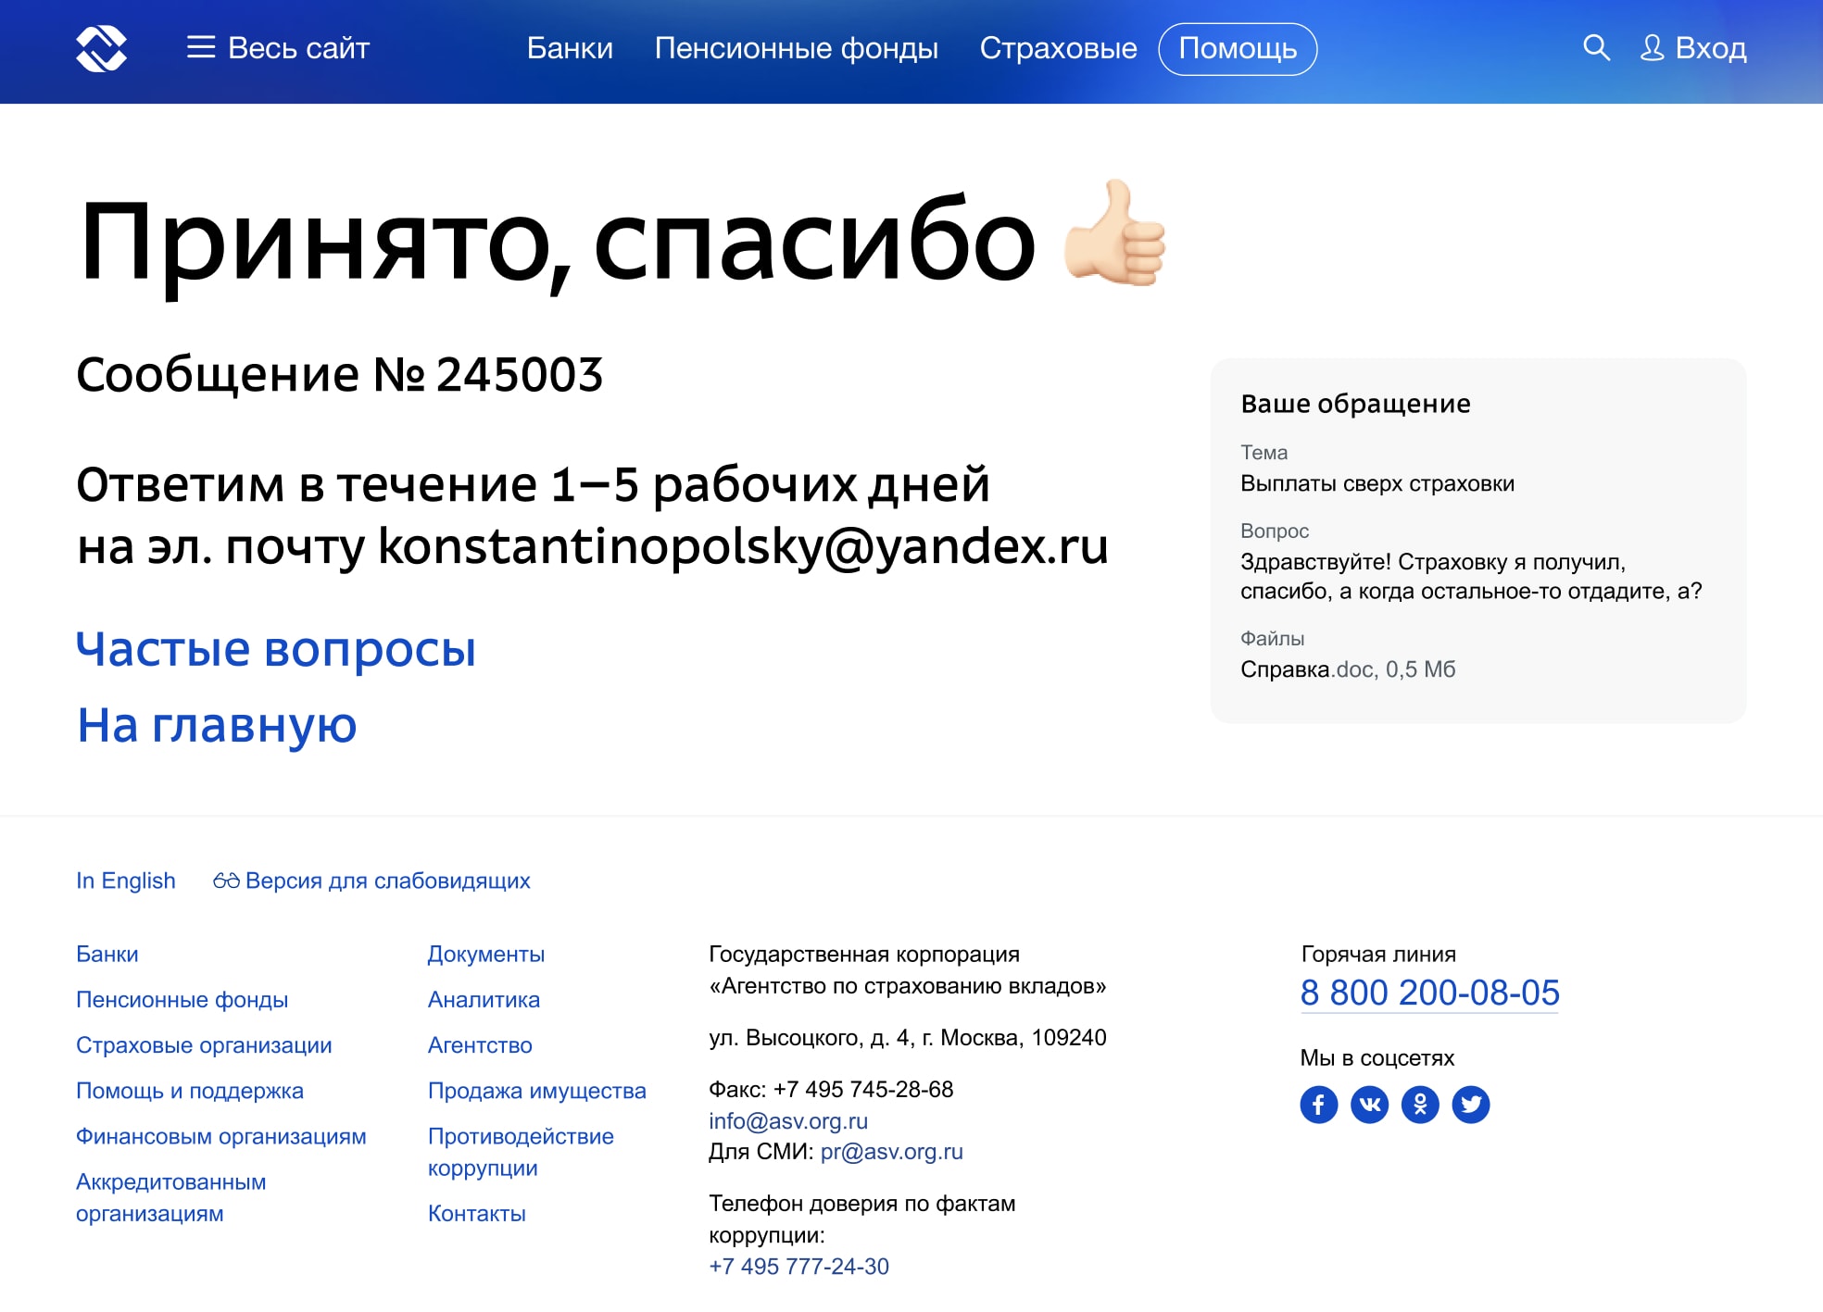Select 'Страховые' in top navigation
This screenshot has height=1312, width=1823.
pos(1058,48)
